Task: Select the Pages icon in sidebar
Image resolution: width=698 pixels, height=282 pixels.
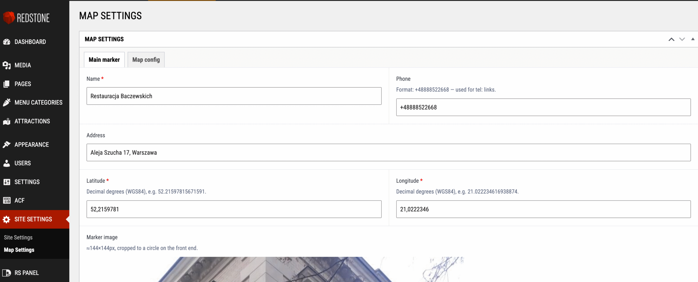Action: tap(7, 84)
